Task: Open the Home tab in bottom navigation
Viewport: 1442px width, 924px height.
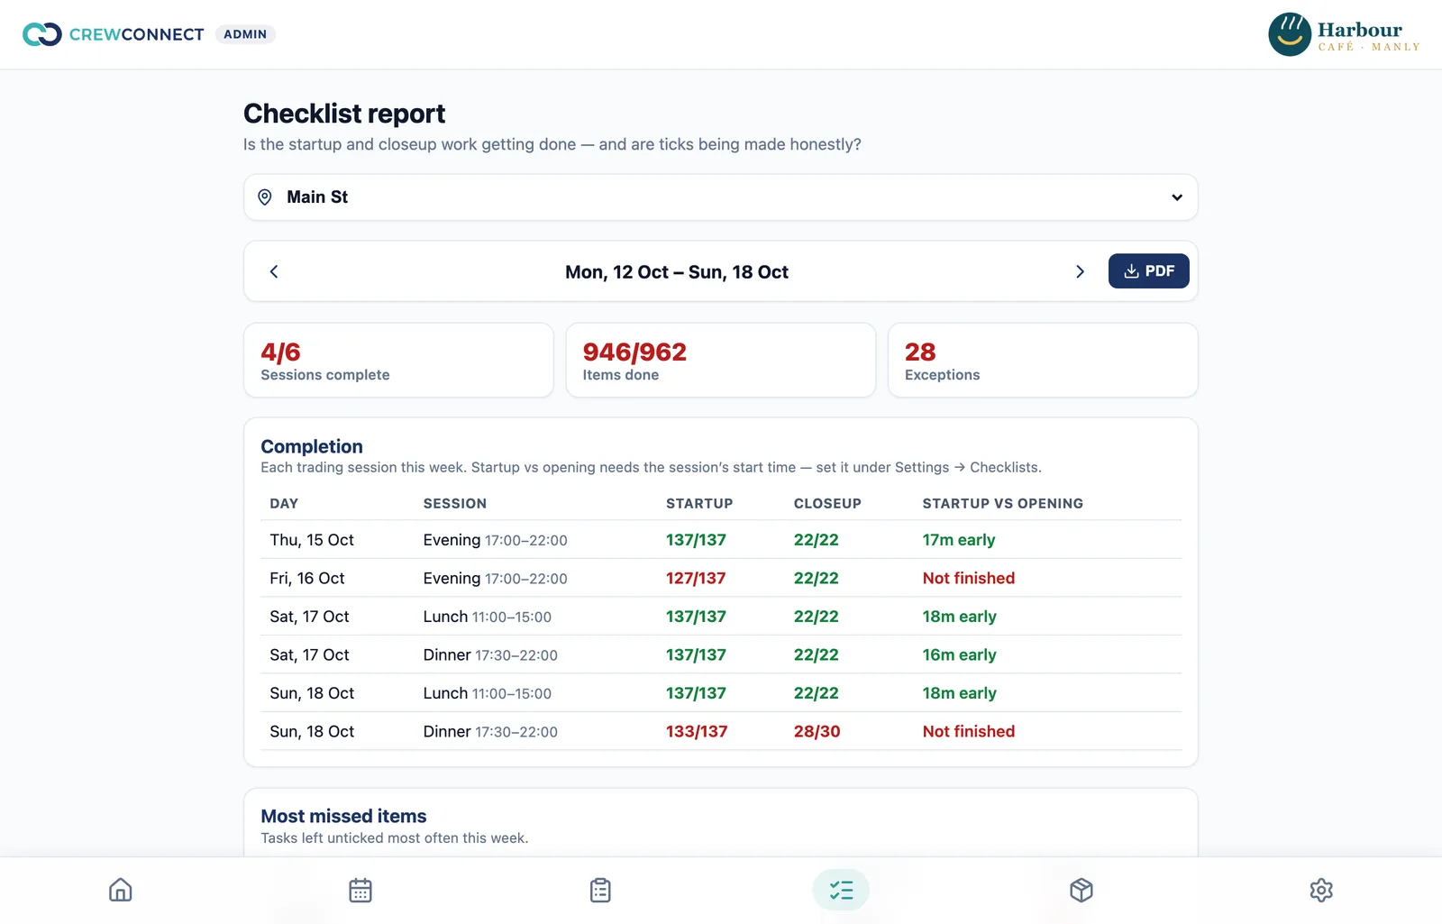Action: [x=120, y=890]
